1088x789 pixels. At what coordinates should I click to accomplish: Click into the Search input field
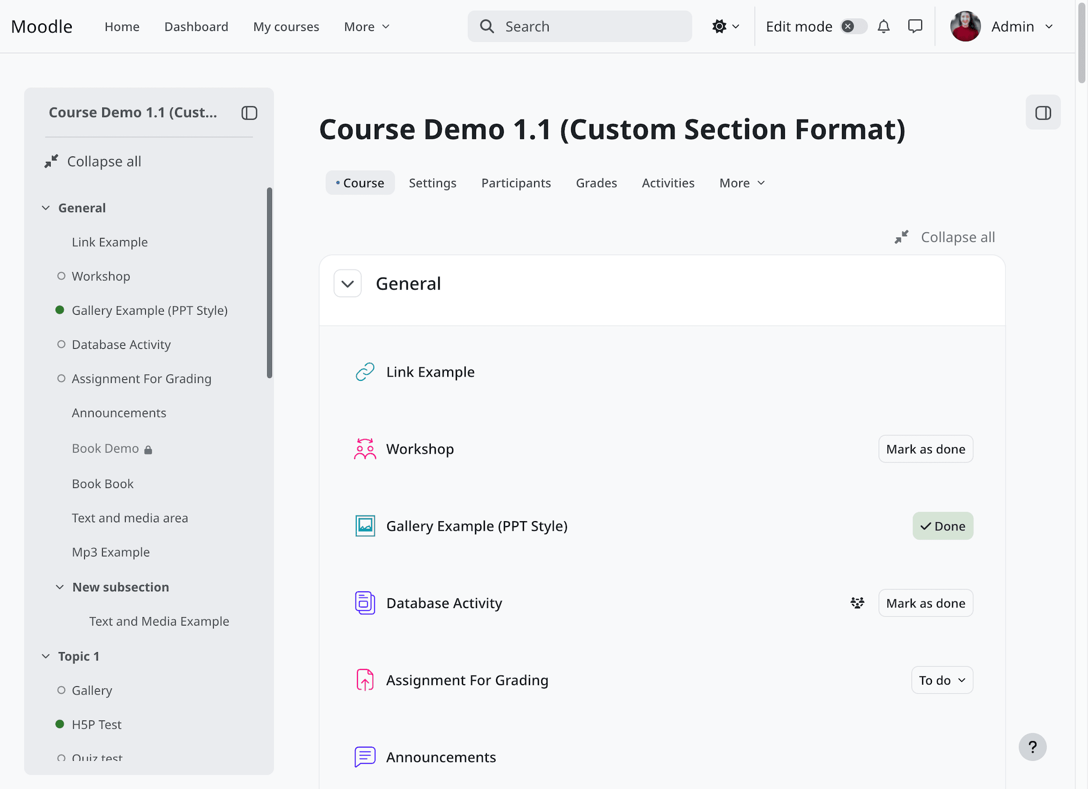(x=580, y=27)
